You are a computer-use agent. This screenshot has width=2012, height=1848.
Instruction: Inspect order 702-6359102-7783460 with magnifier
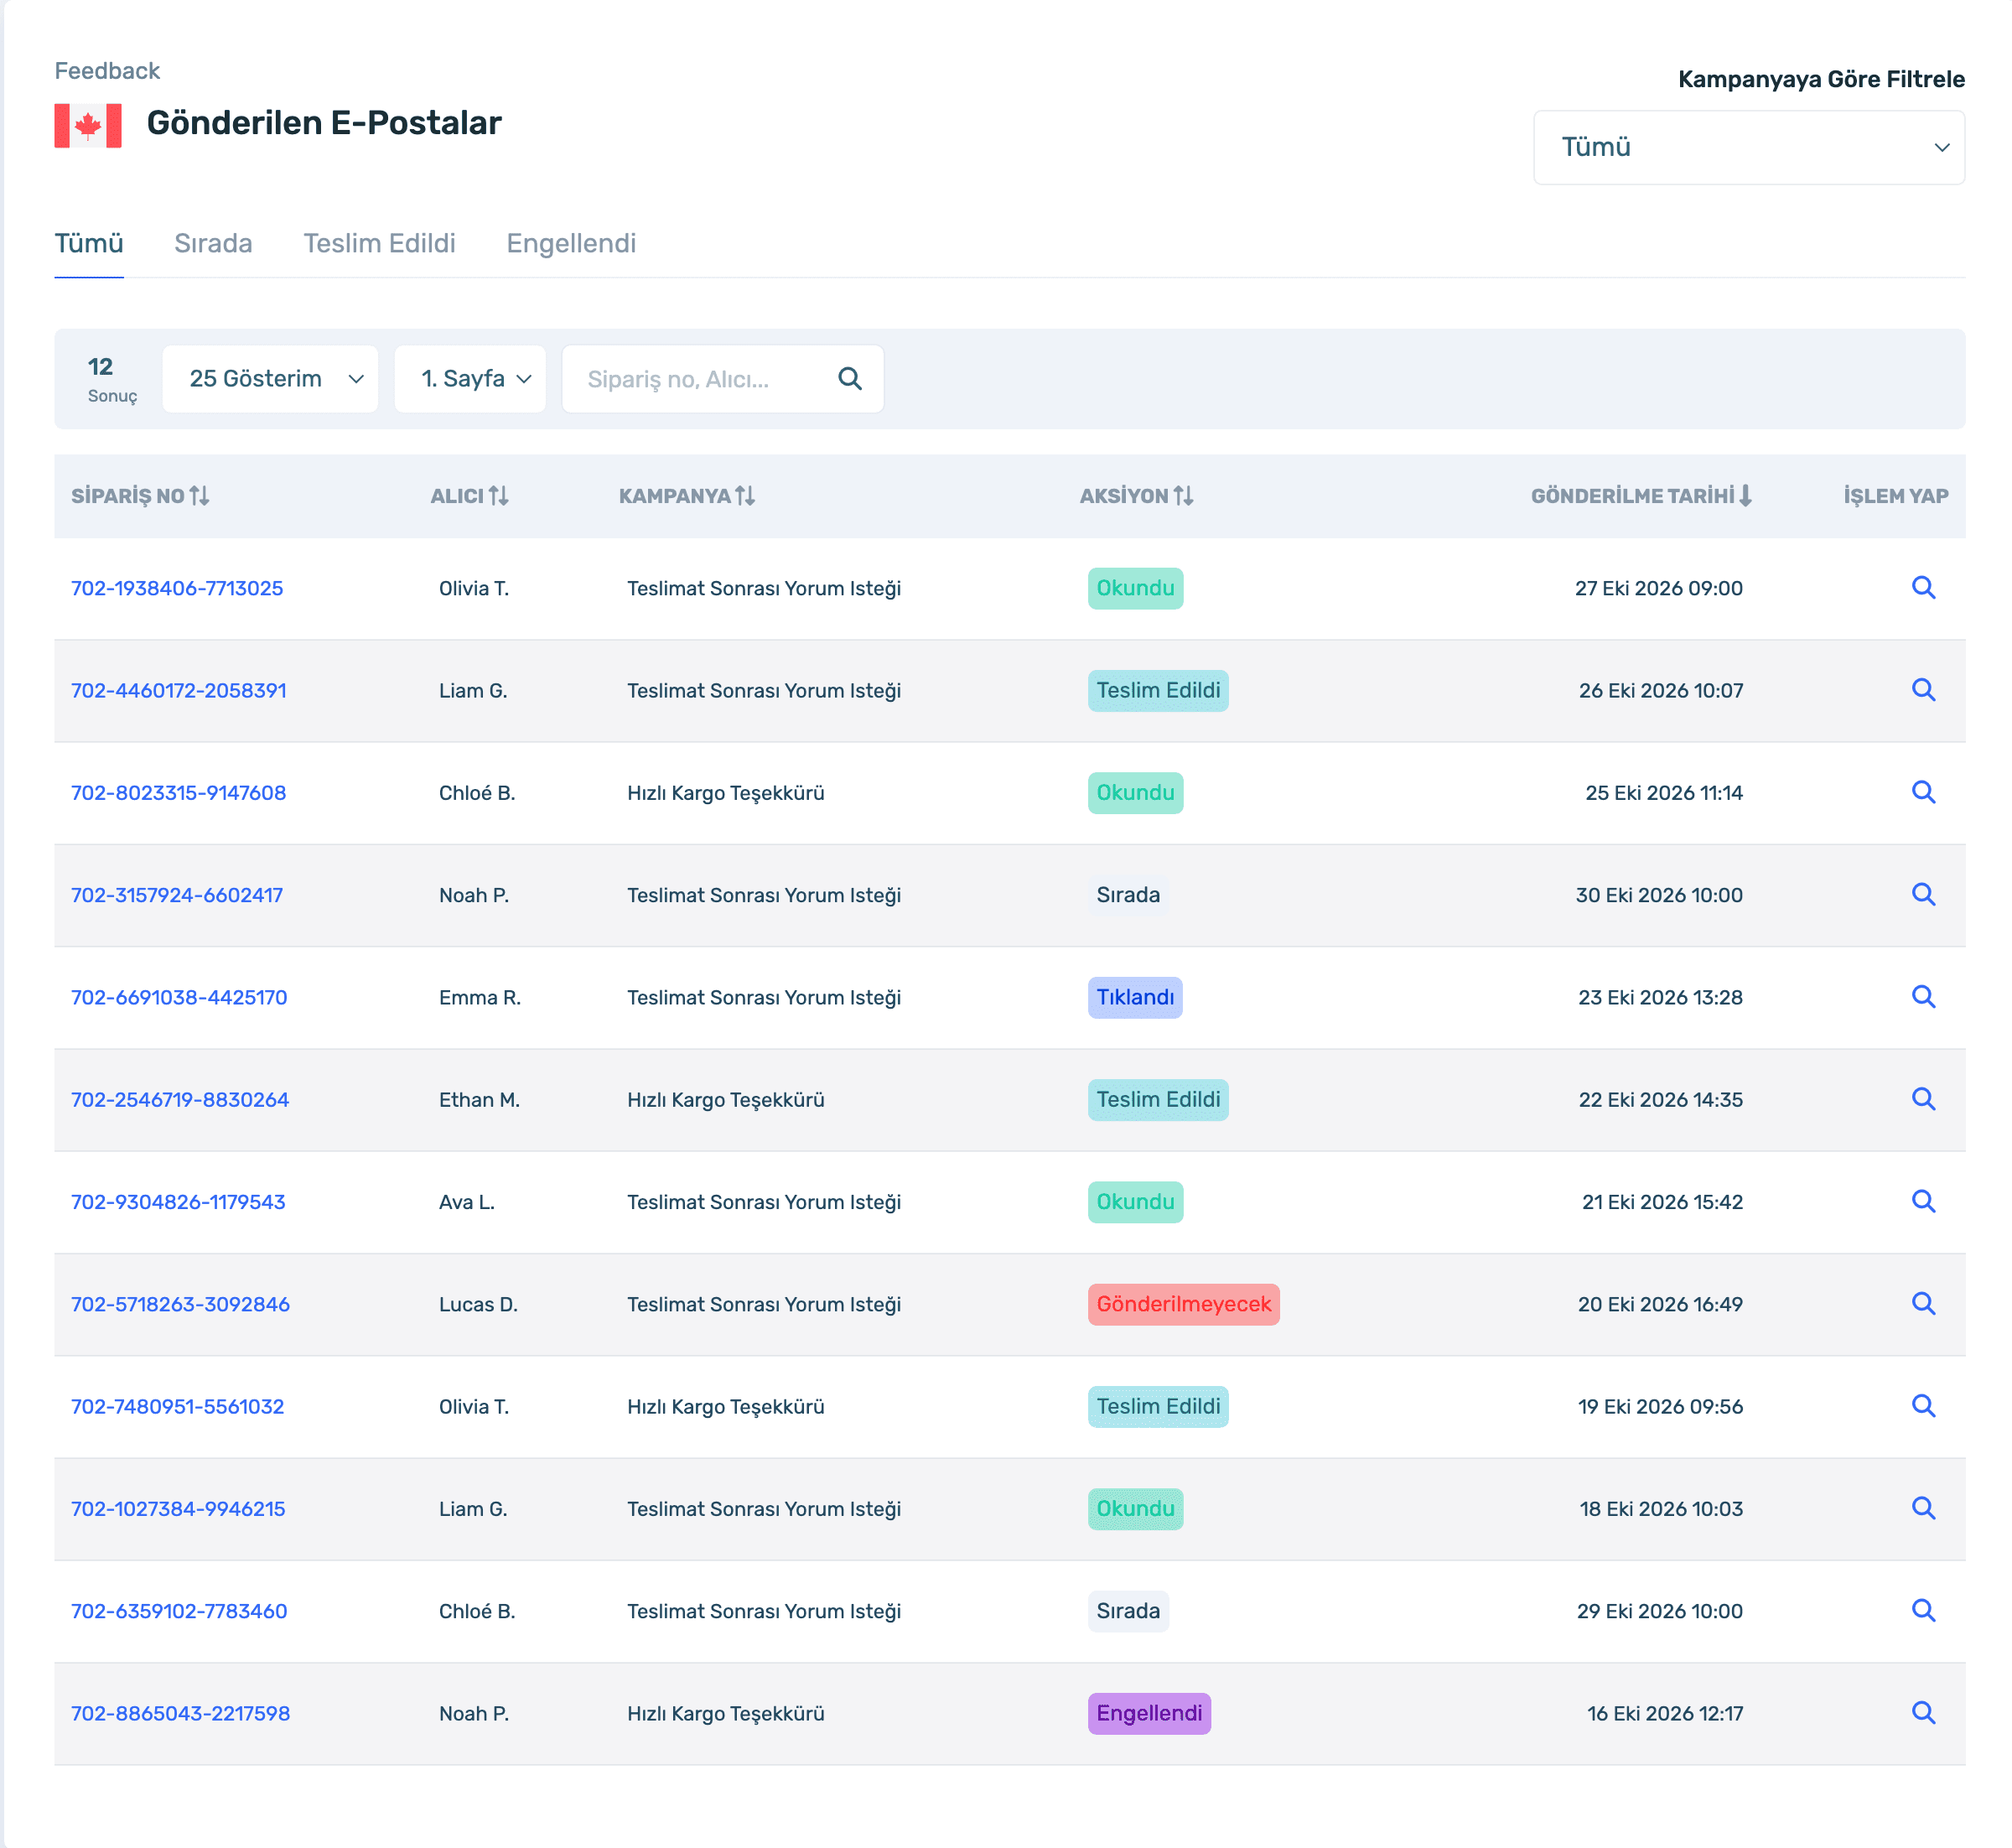(x=1923, y=1611)
